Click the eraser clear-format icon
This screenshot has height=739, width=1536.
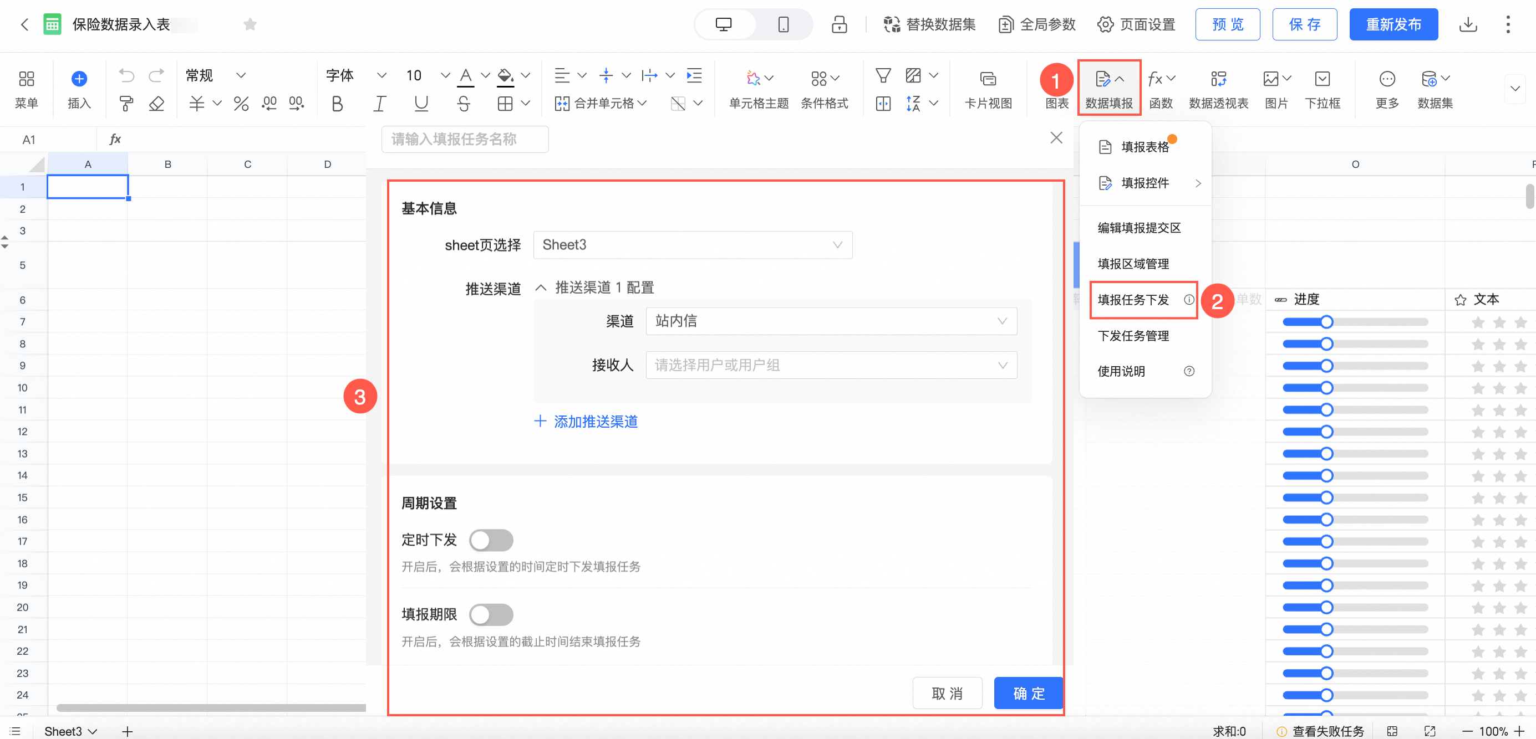pyautogui.click(x=156, y=104)
